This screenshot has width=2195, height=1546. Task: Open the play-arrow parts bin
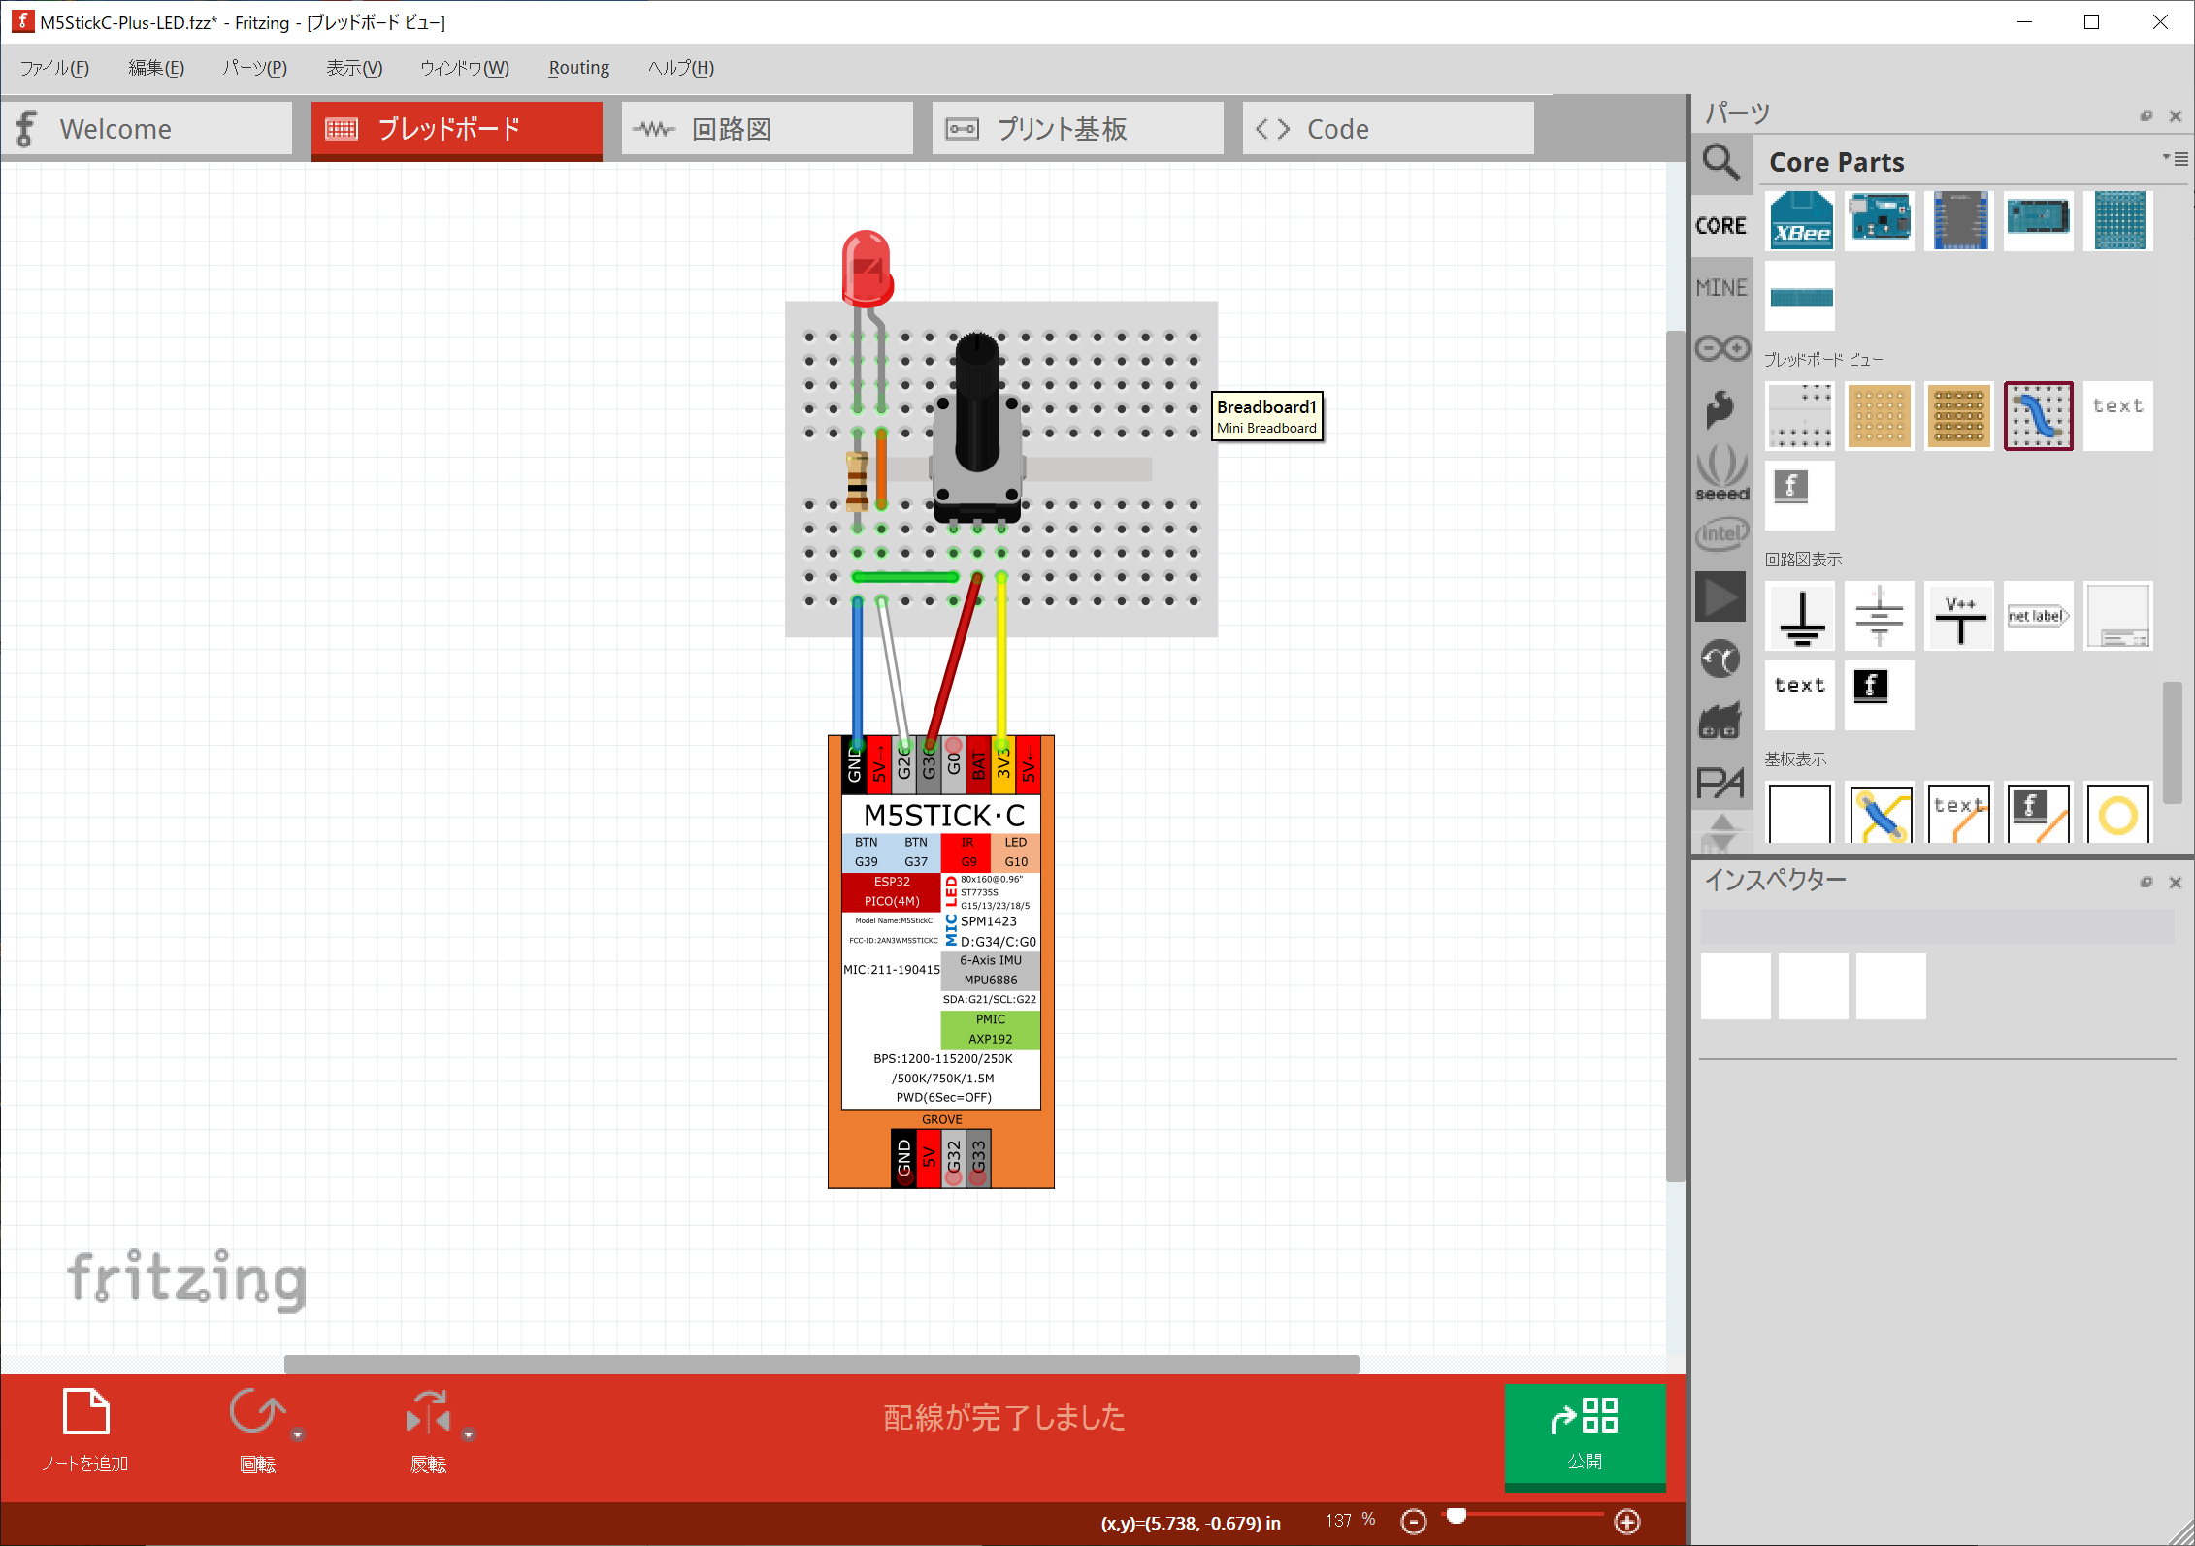(x=1720, y=596)
